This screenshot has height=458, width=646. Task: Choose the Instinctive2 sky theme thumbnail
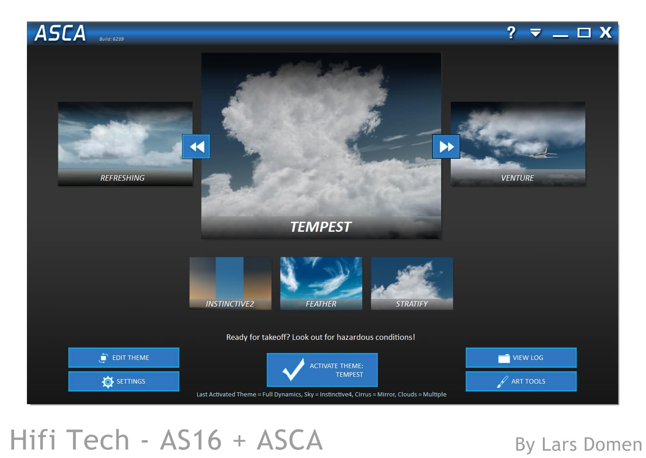230,283
